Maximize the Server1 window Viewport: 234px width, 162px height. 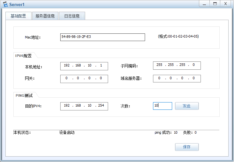(x=215, y=4)
